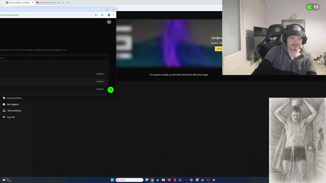Screen dimensions: 326x183
Task: Click the taskbar Search box
Action: [x=129, y=180]
